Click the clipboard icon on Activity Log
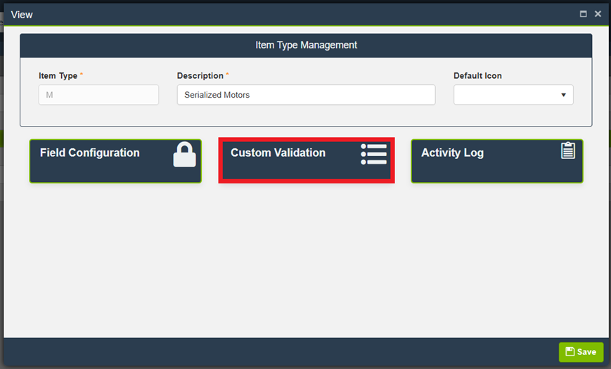 [567, 150]
